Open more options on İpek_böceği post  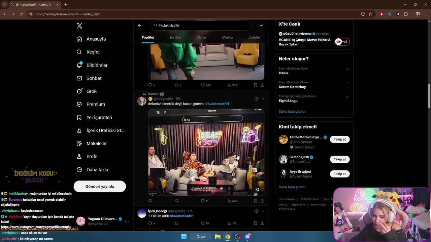pos(262,211)
